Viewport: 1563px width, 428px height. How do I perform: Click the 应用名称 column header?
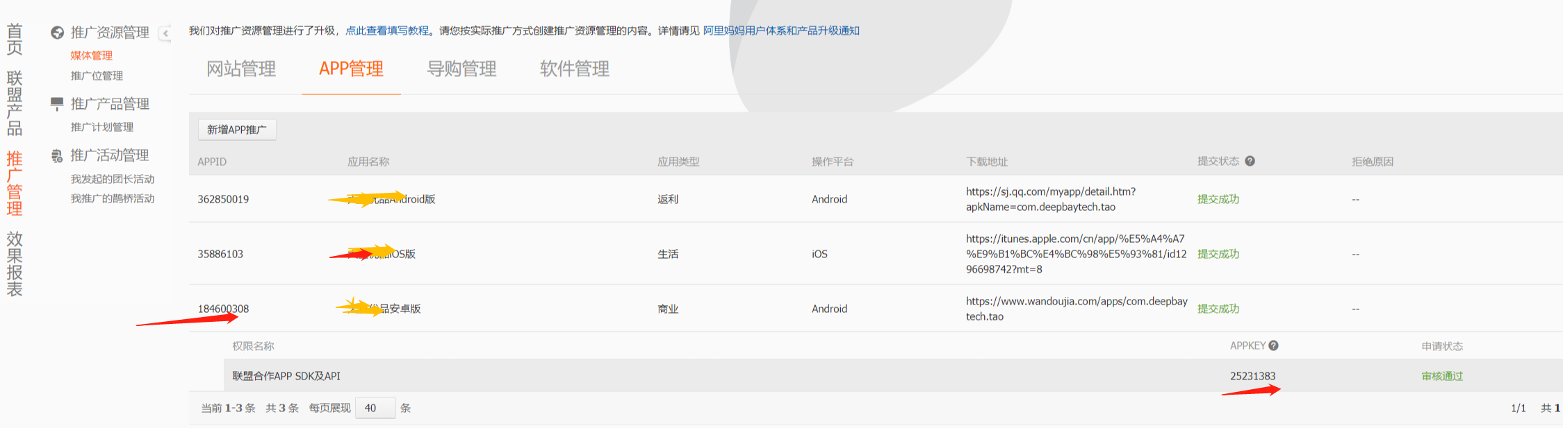[x=368, y=162]
